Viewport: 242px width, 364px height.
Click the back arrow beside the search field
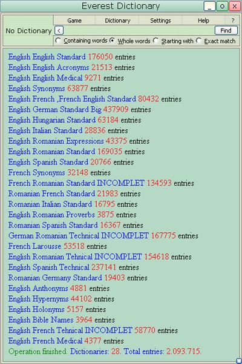coord(59,30)
